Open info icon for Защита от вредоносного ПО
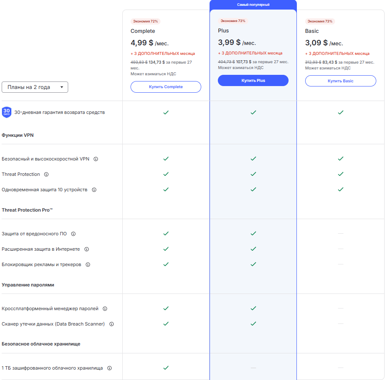385x380 pixels. [x=73, y=234]
